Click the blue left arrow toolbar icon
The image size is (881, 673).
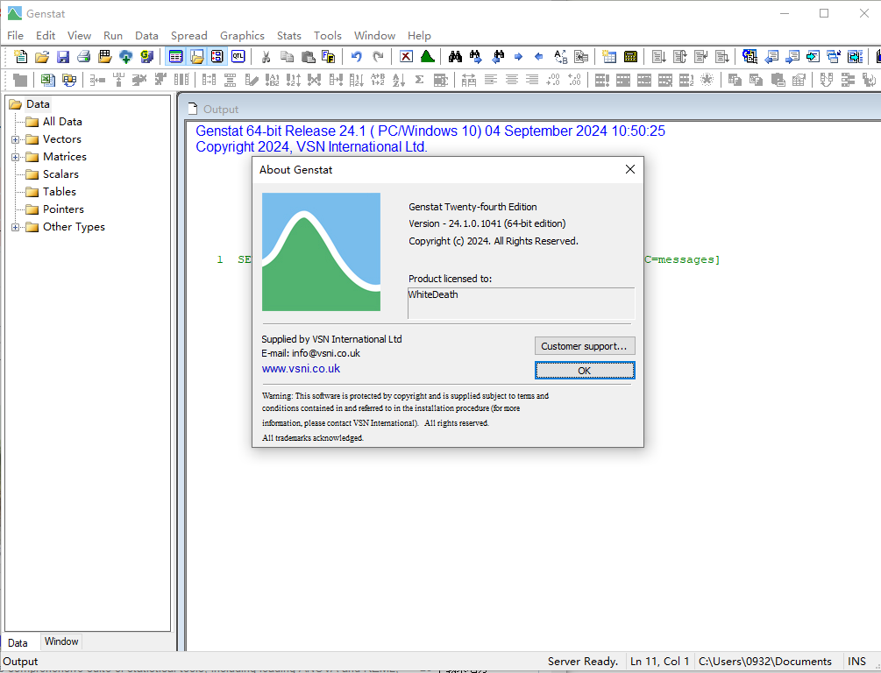[x=539, y=57]
